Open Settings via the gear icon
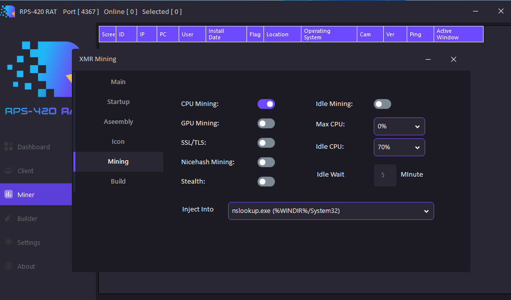The image size is (511, 300). (8, 242)
